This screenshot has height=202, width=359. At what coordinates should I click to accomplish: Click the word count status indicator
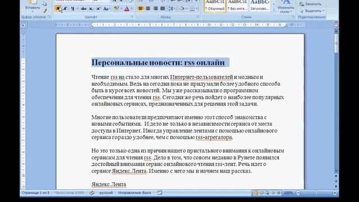[x=70, y=193]
